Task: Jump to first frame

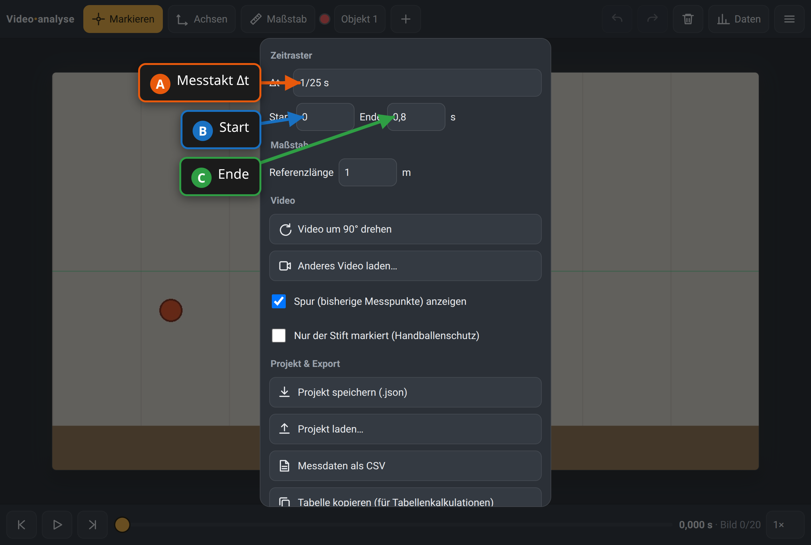Action: [22, 524]
